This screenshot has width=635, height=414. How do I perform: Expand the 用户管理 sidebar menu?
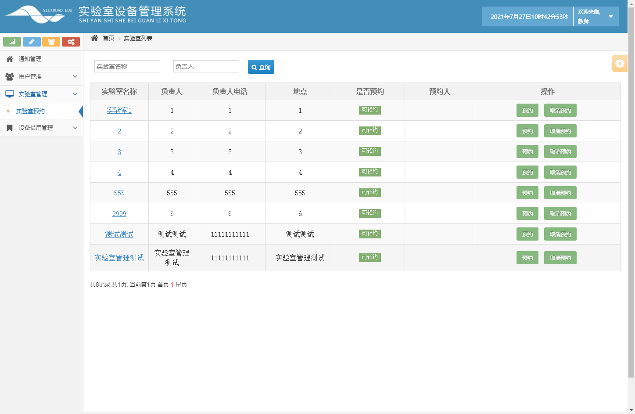coord(42,76)
